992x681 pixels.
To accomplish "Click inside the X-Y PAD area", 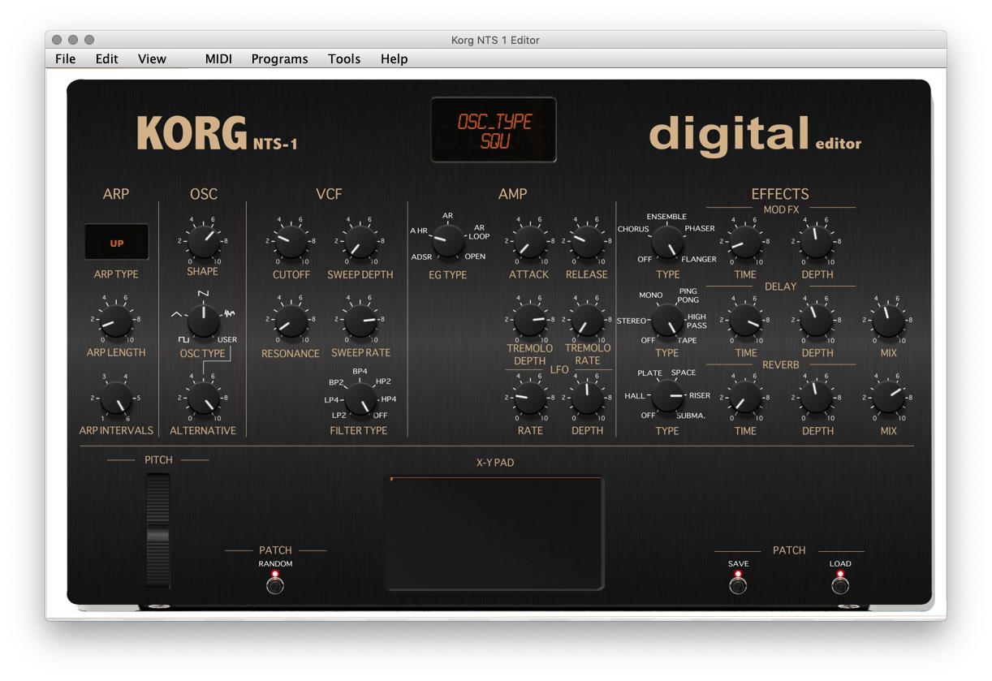I will coord(494,532).
